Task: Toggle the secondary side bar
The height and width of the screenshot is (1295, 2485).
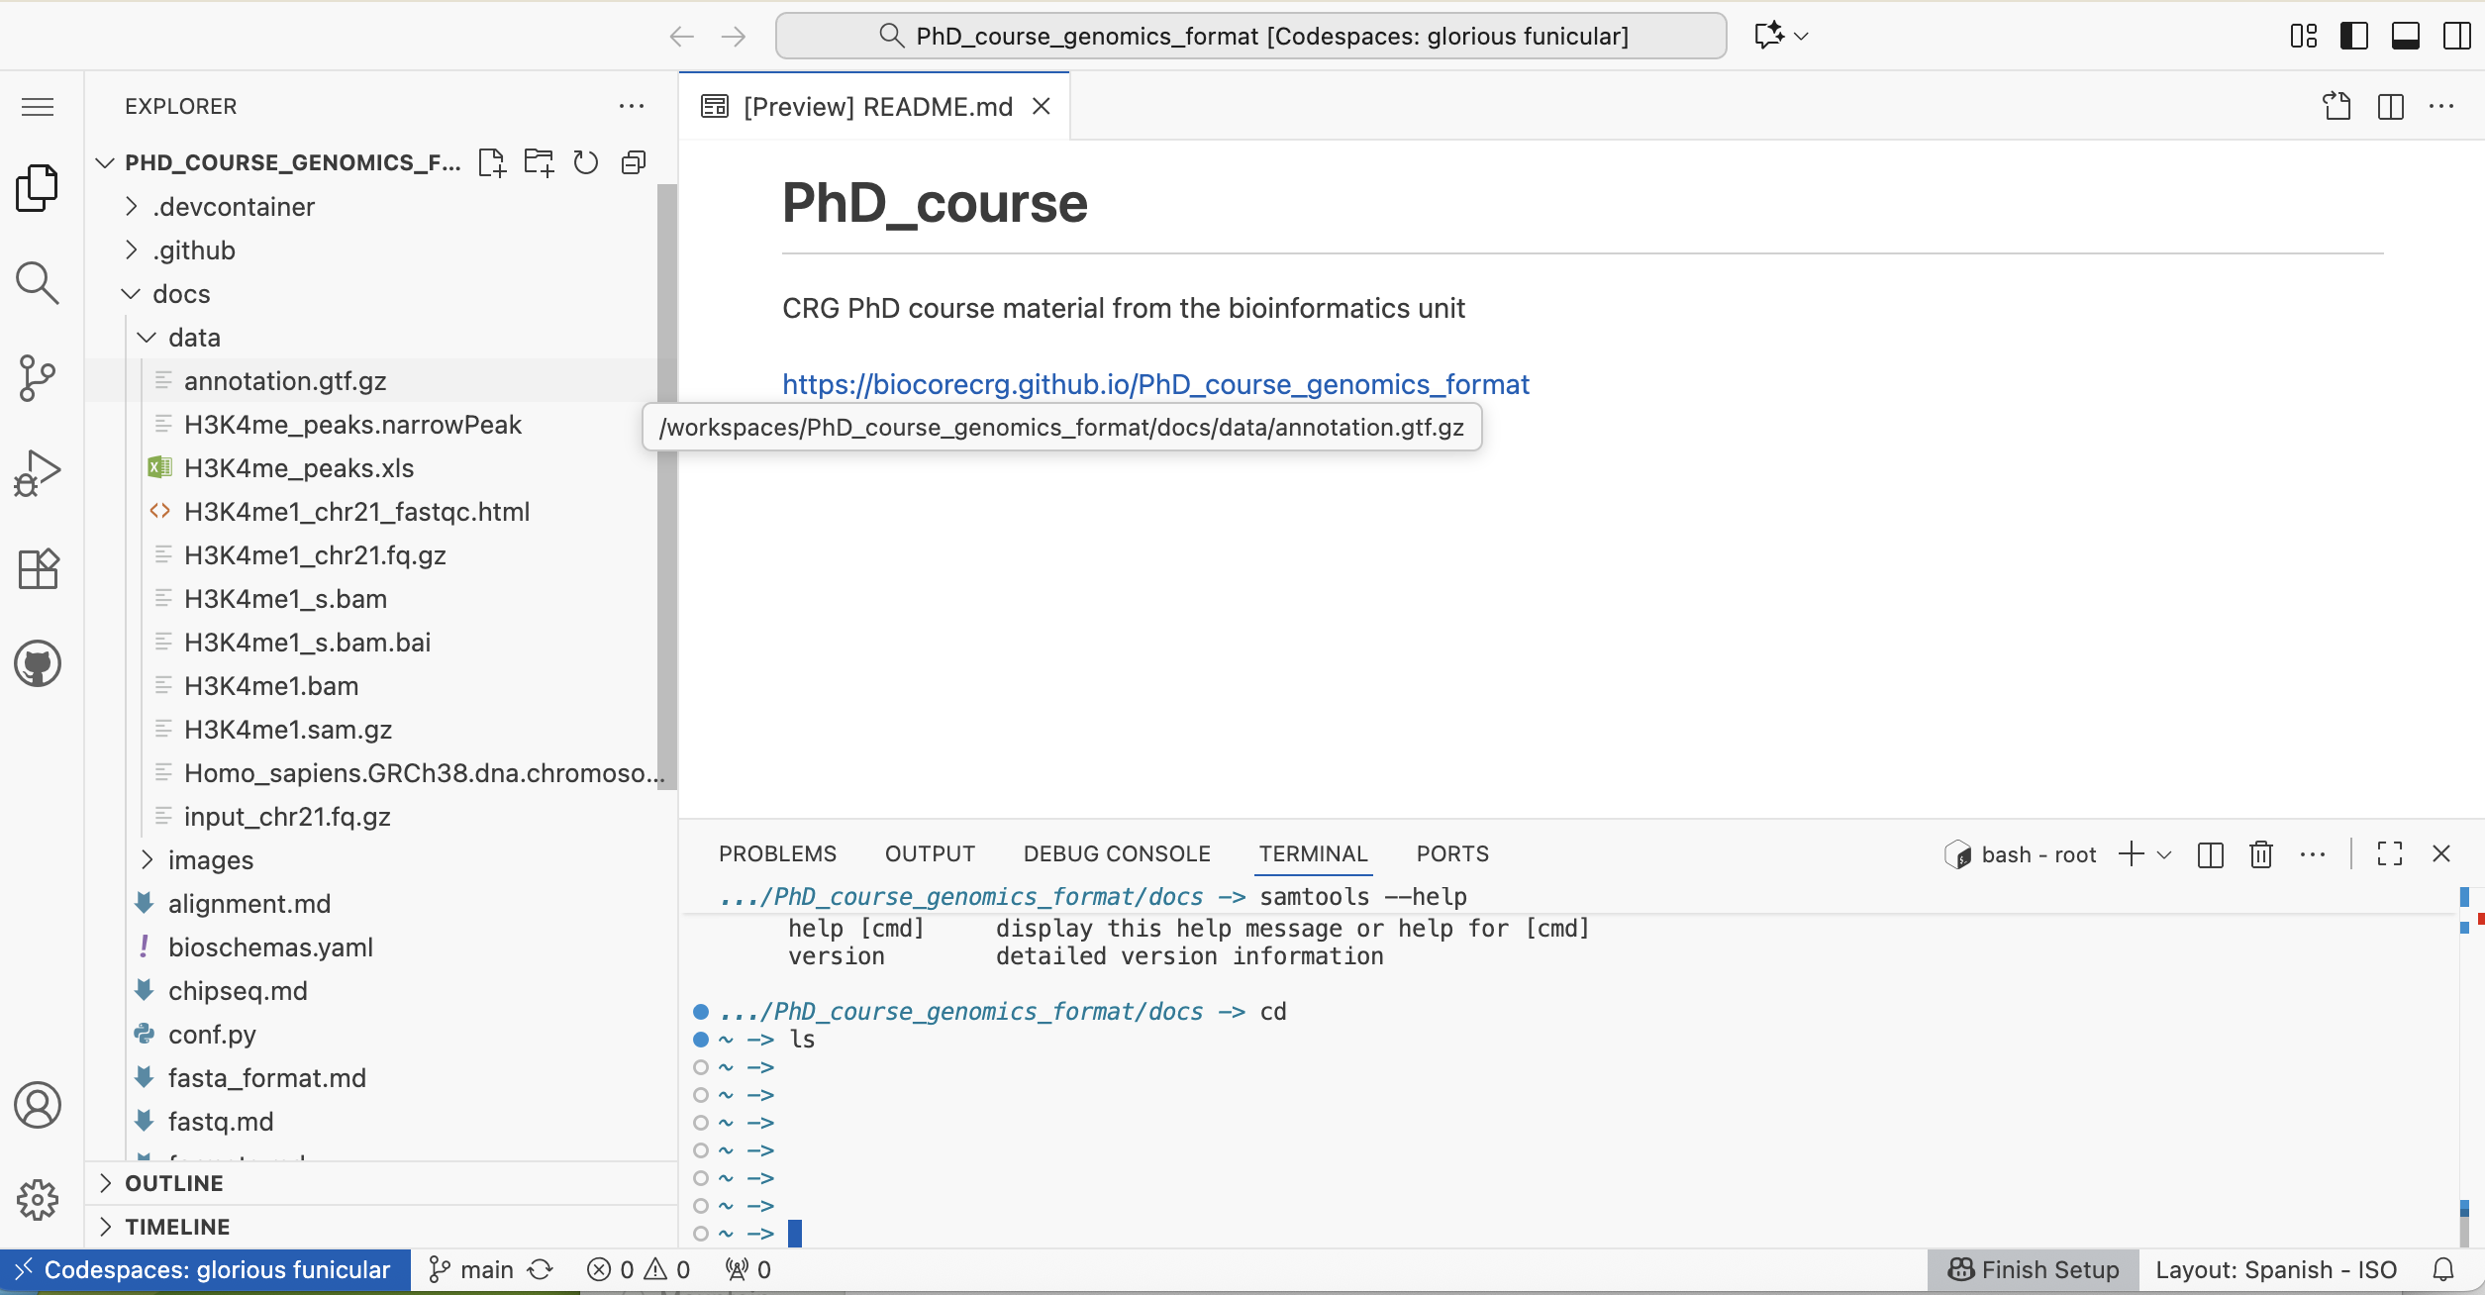Action: tap(2457, 37)
